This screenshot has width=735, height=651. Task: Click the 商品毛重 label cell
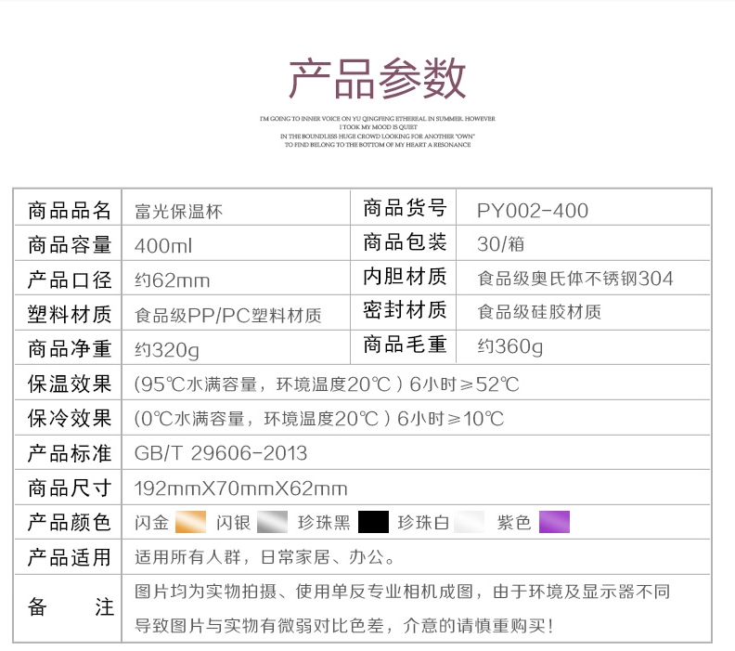click(x=404, y=345)
